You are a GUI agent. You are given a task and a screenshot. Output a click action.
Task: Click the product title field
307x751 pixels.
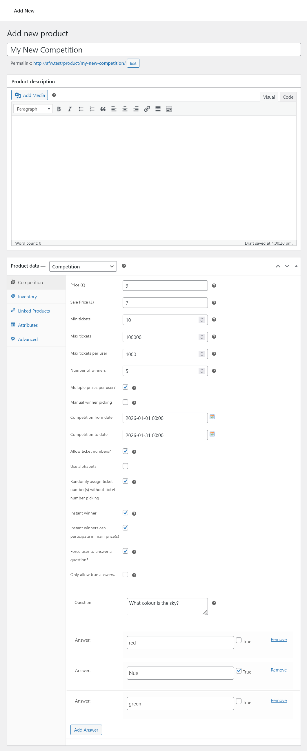pyautogui.click(x=154, y=50)
